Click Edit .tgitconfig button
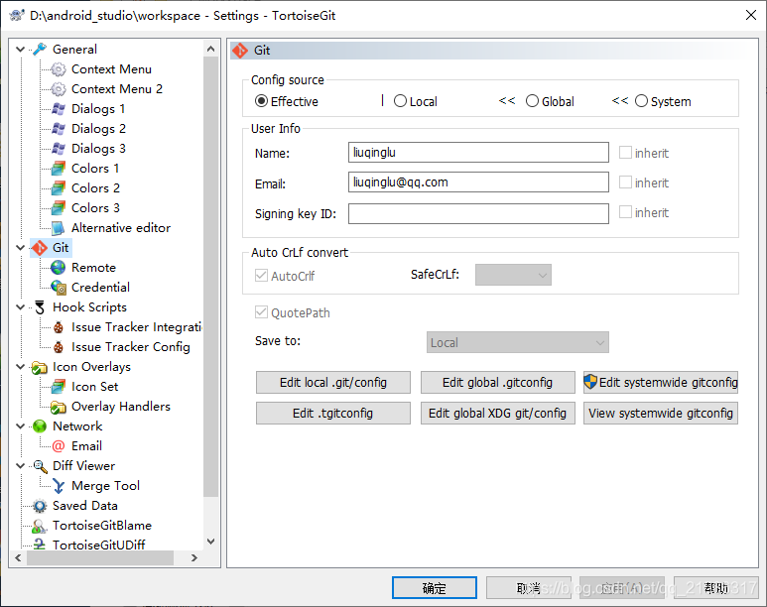767x607 pixels. click(333, 414)
